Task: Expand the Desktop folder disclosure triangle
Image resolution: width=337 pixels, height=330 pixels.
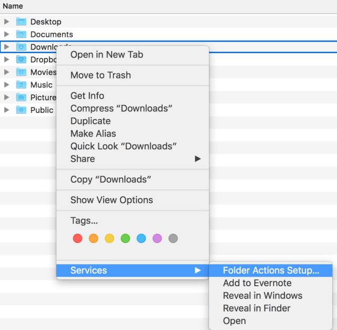Action: pos(7,22)
